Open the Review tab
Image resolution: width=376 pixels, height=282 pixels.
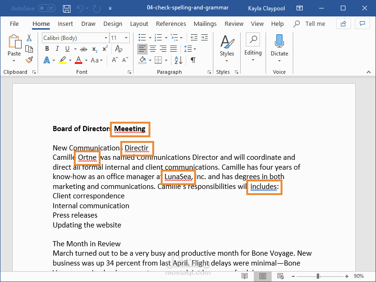[x=234, y=24]
